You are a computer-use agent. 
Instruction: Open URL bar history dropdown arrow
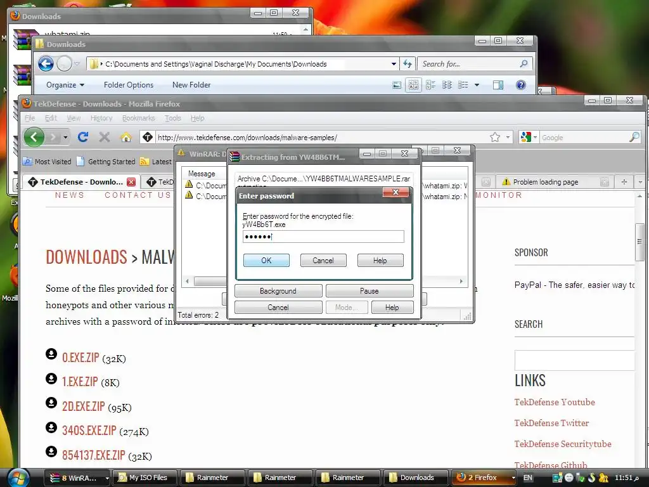point(508,137)
